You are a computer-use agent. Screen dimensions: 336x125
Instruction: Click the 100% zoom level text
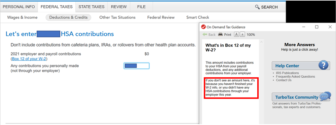[x=251, y=35]
